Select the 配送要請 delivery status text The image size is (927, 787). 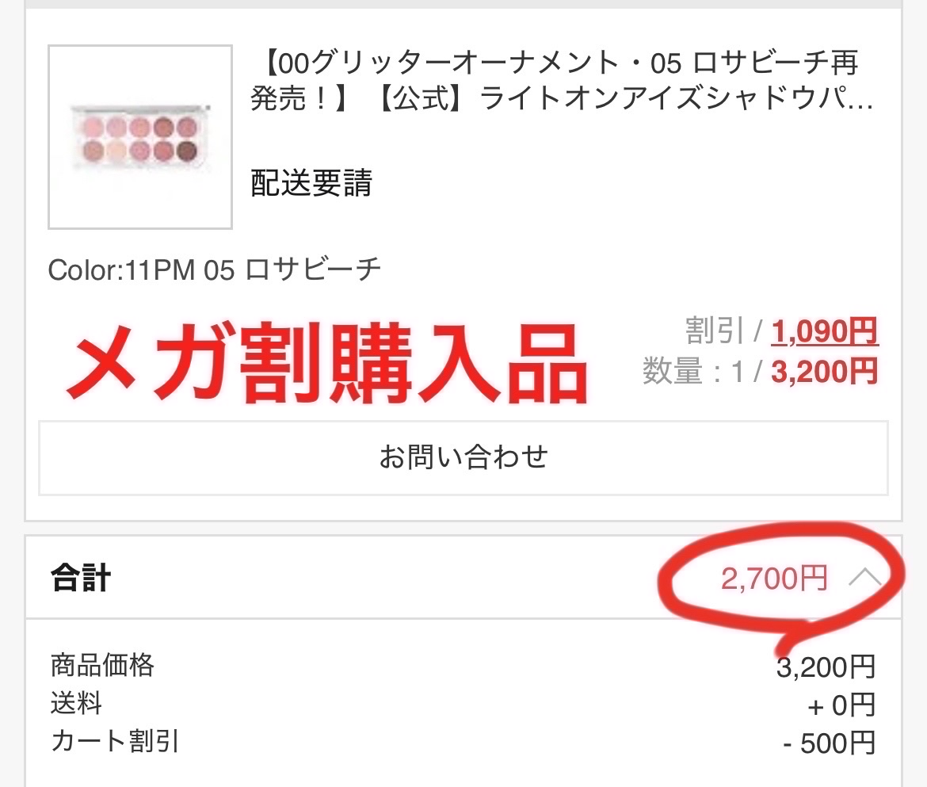311,184
